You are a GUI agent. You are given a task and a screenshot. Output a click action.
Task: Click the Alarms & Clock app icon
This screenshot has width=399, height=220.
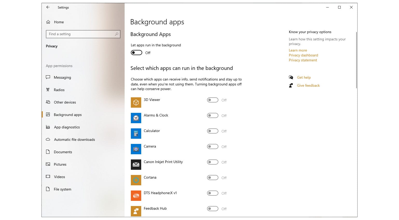pyautogui.click(x=136, y=118)
